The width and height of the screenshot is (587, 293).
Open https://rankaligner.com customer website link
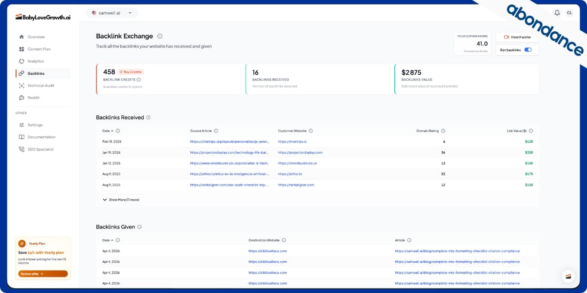pyautogui.click(x=296, y=185)
